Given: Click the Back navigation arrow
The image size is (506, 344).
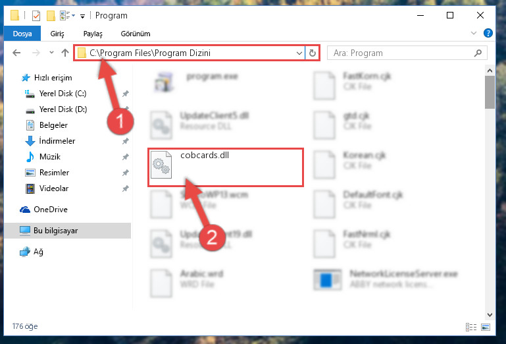Looking at the screenshot, I should (x=16, y=53).
